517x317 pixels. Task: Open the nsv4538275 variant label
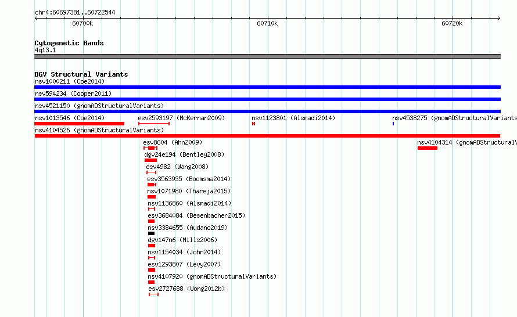[454, 118]
